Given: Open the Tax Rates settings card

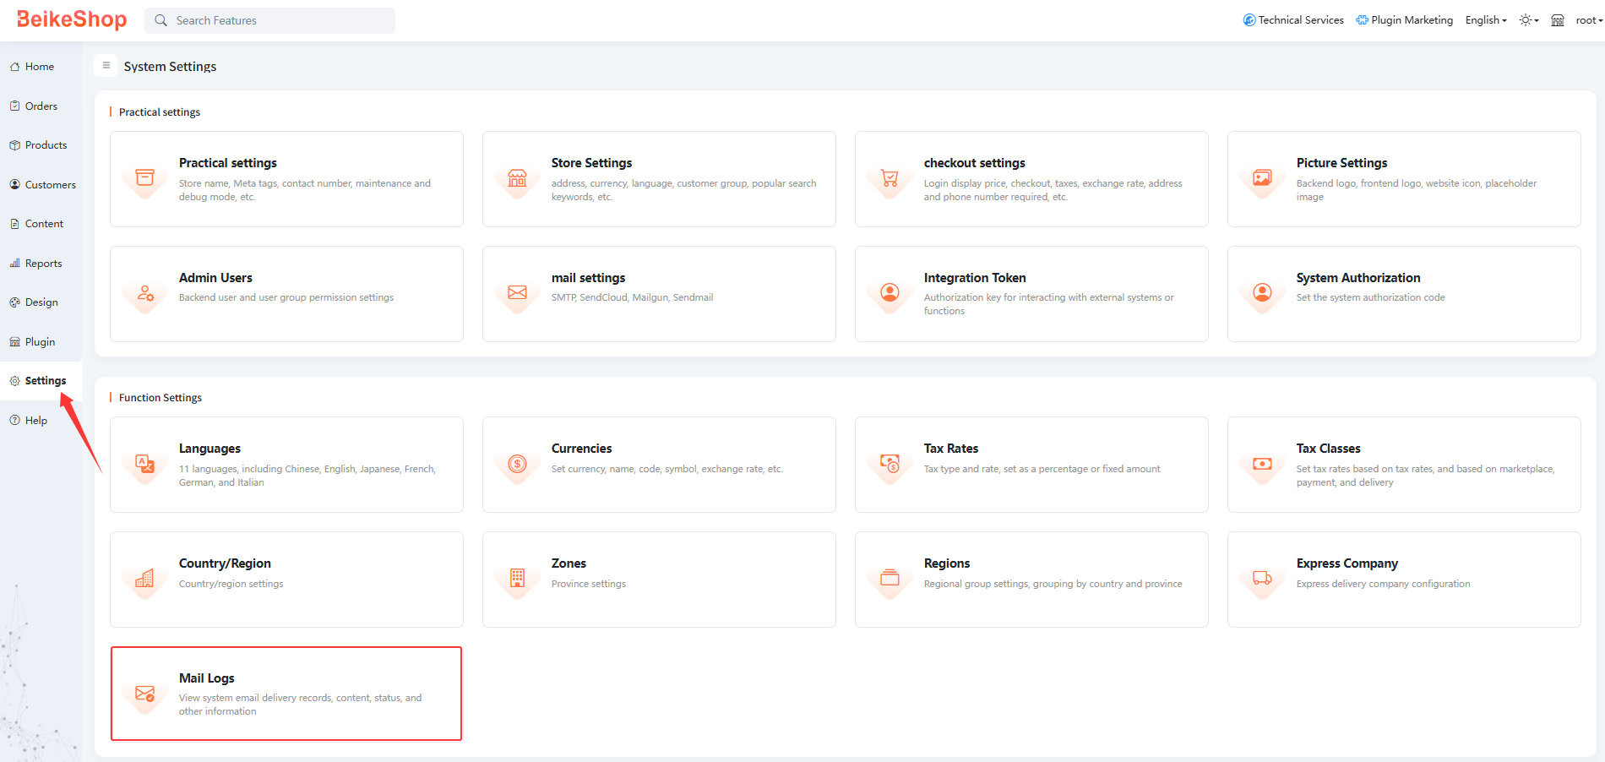Looking at the screenshot, I should 1031,464.
